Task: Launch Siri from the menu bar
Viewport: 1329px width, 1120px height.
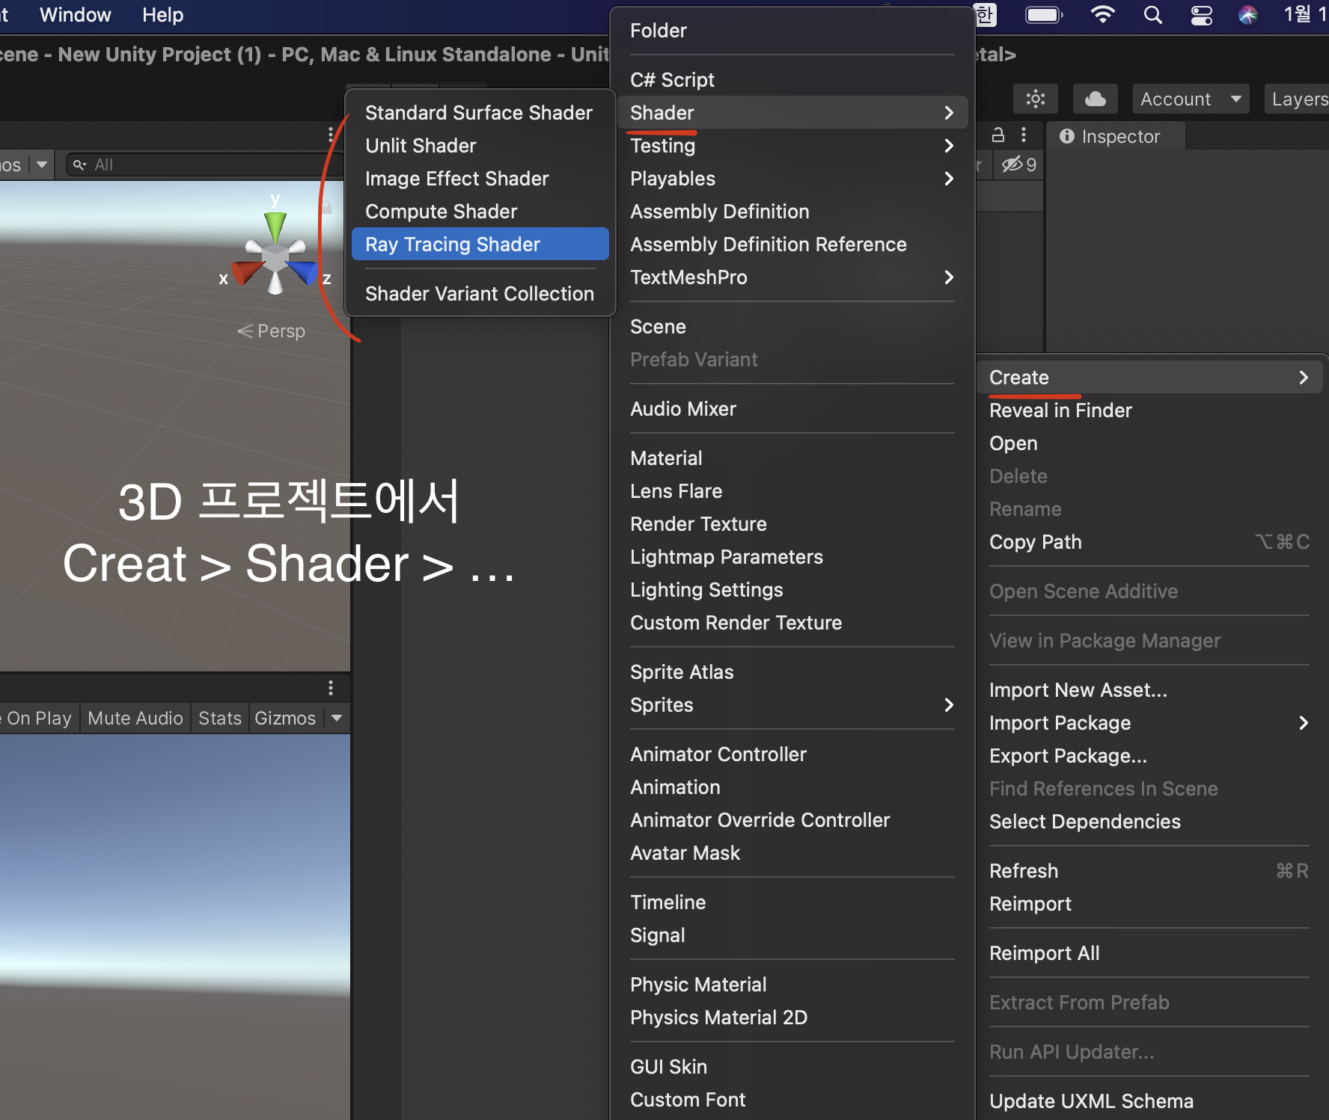Action: [x=1247, y=15]
